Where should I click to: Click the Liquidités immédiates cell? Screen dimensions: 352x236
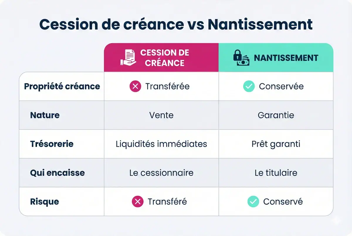(161, 144)
